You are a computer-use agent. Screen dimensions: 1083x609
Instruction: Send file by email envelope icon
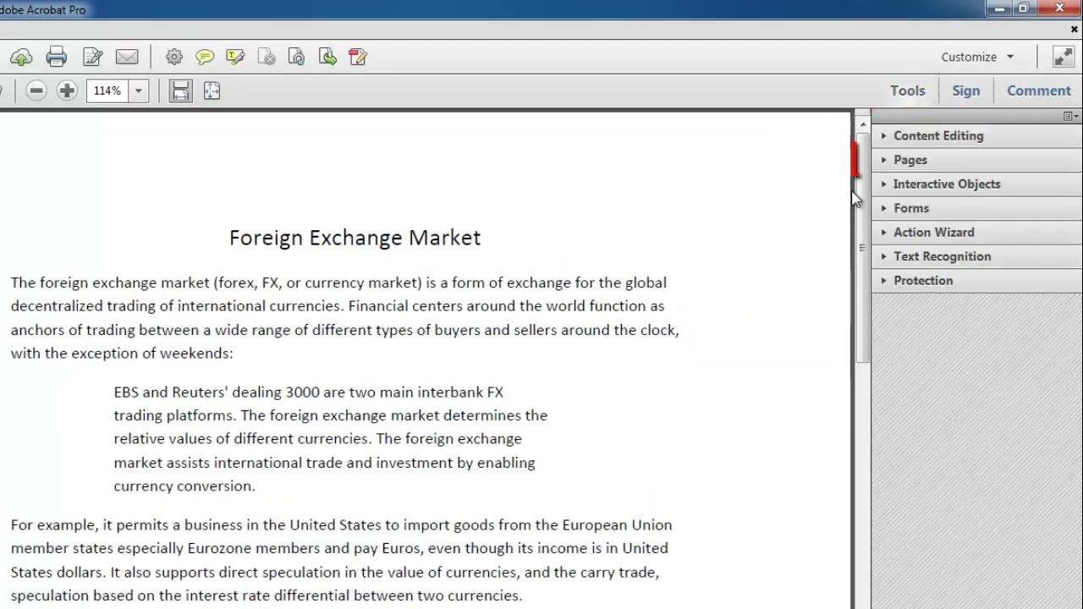127,57
